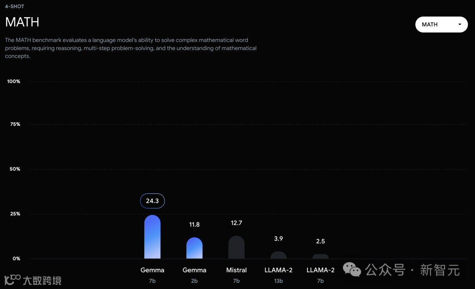
Task: Click the 11.8 value label
Action: pos(194,224)
